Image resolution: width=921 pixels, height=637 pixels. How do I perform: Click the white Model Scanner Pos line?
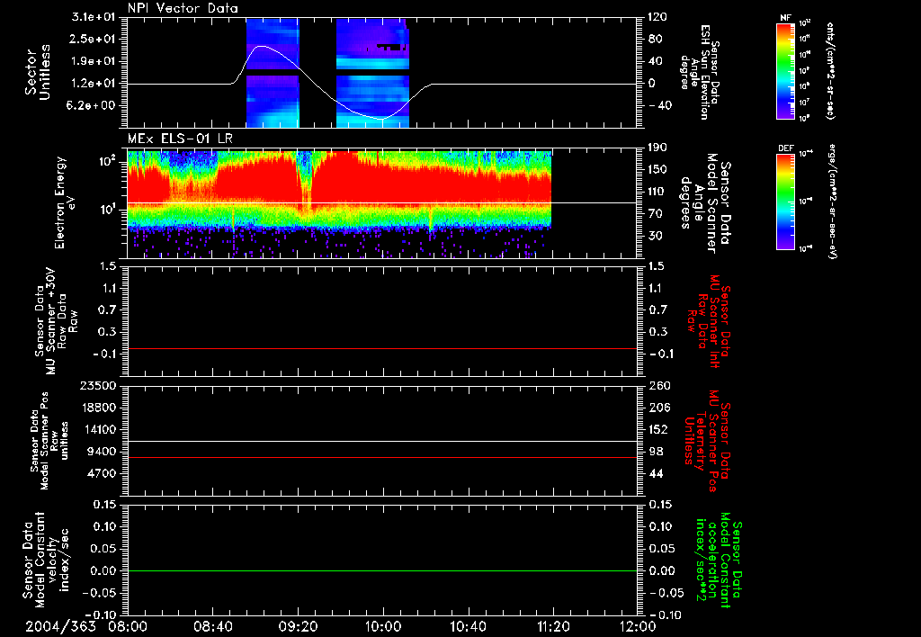coord(382,441)
